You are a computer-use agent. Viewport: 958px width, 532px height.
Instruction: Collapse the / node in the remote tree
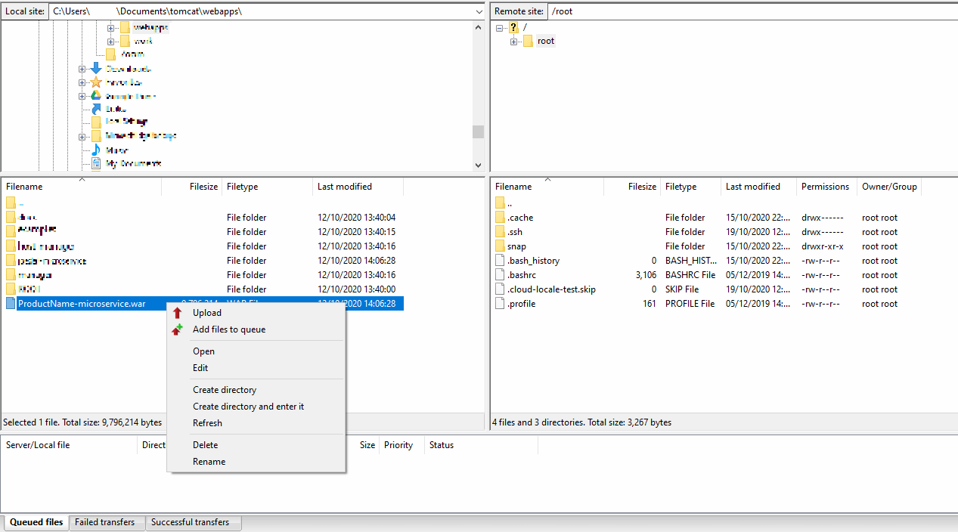pos(498,26)
